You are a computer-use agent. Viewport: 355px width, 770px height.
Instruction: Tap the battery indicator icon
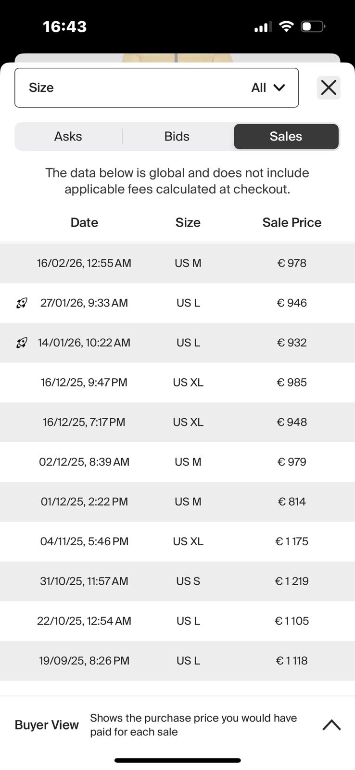(313, 26)
